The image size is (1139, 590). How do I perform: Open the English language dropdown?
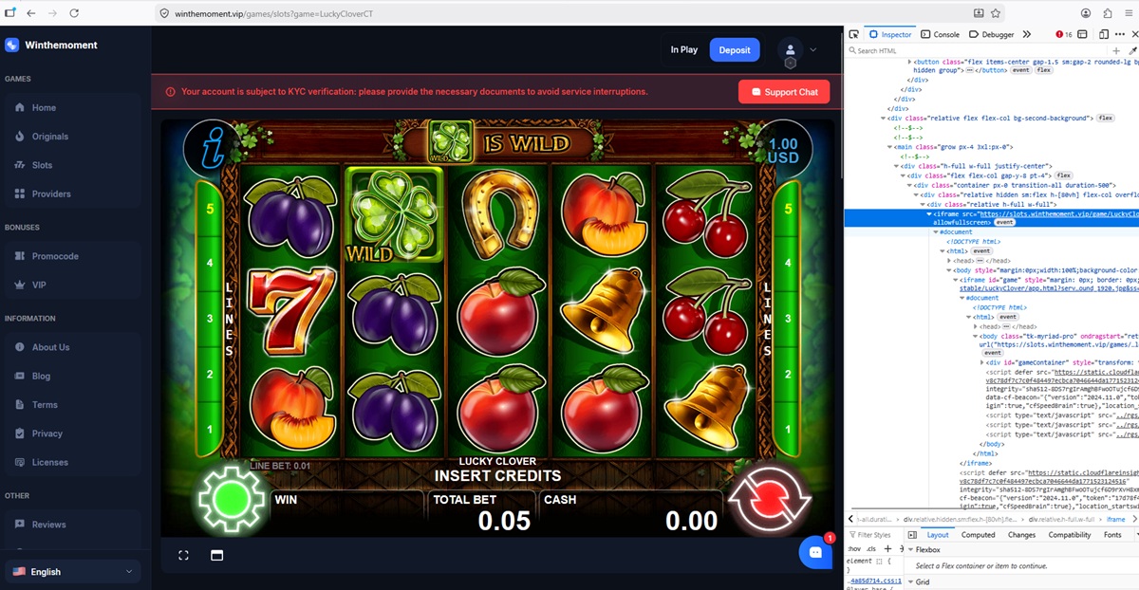click(x=72, y=571)
